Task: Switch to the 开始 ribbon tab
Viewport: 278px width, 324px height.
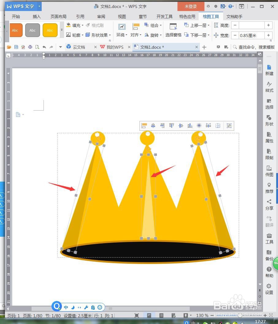Action: [16, 17]
